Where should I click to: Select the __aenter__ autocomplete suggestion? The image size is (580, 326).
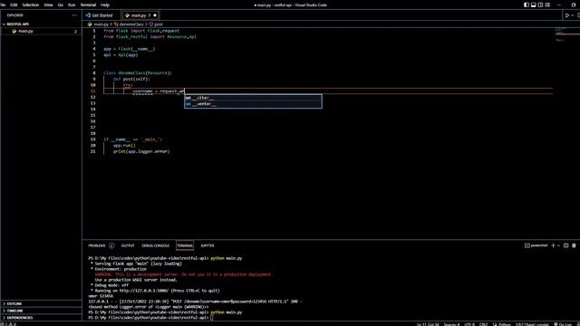pyautogui.click(x=253, y=104)
